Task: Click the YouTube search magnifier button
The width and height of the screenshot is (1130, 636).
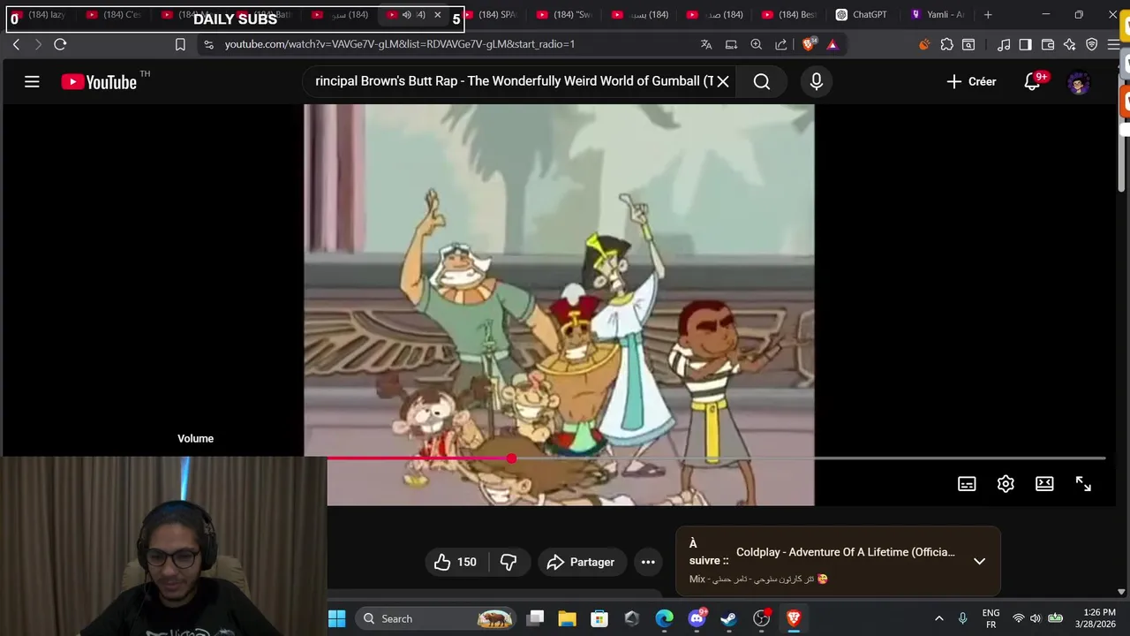Action: [x=762, y=81]
